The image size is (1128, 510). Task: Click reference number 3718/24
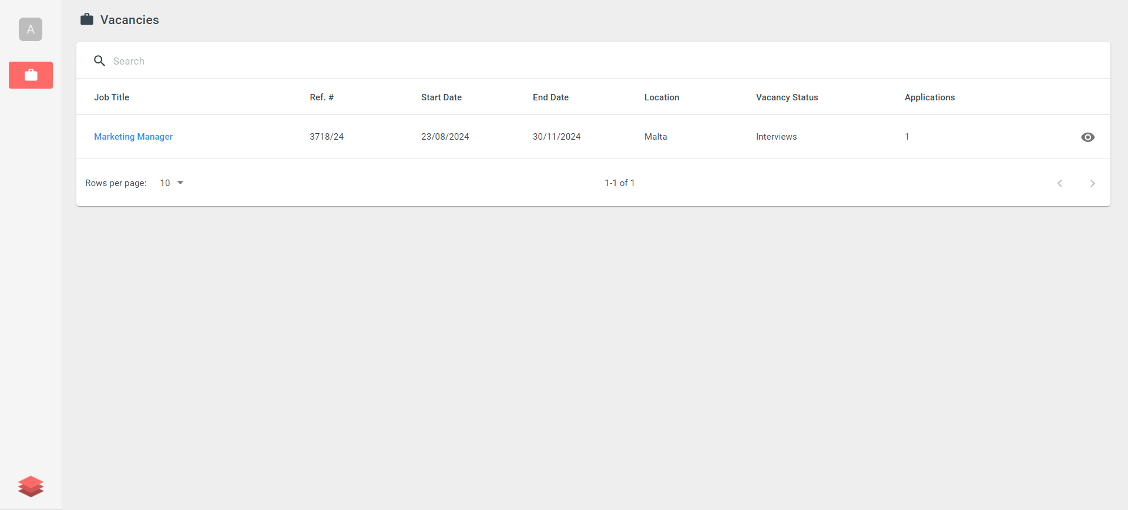pos(327,137)
